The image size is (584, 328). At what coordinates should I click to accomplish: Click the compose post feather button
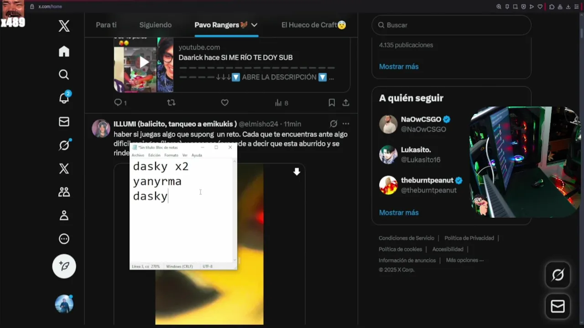point(64,266)
